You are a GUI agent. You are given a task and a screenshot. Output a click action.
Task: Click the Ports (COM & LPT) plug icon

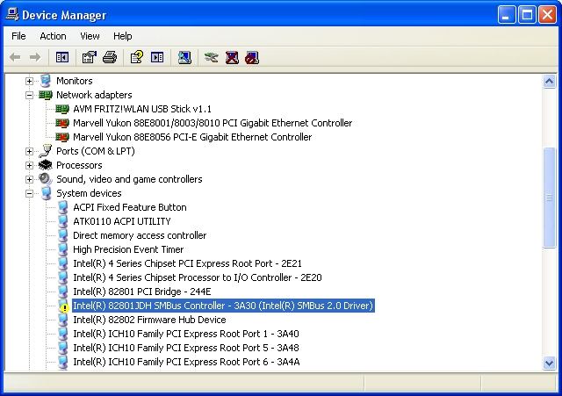tap(46, 151)
